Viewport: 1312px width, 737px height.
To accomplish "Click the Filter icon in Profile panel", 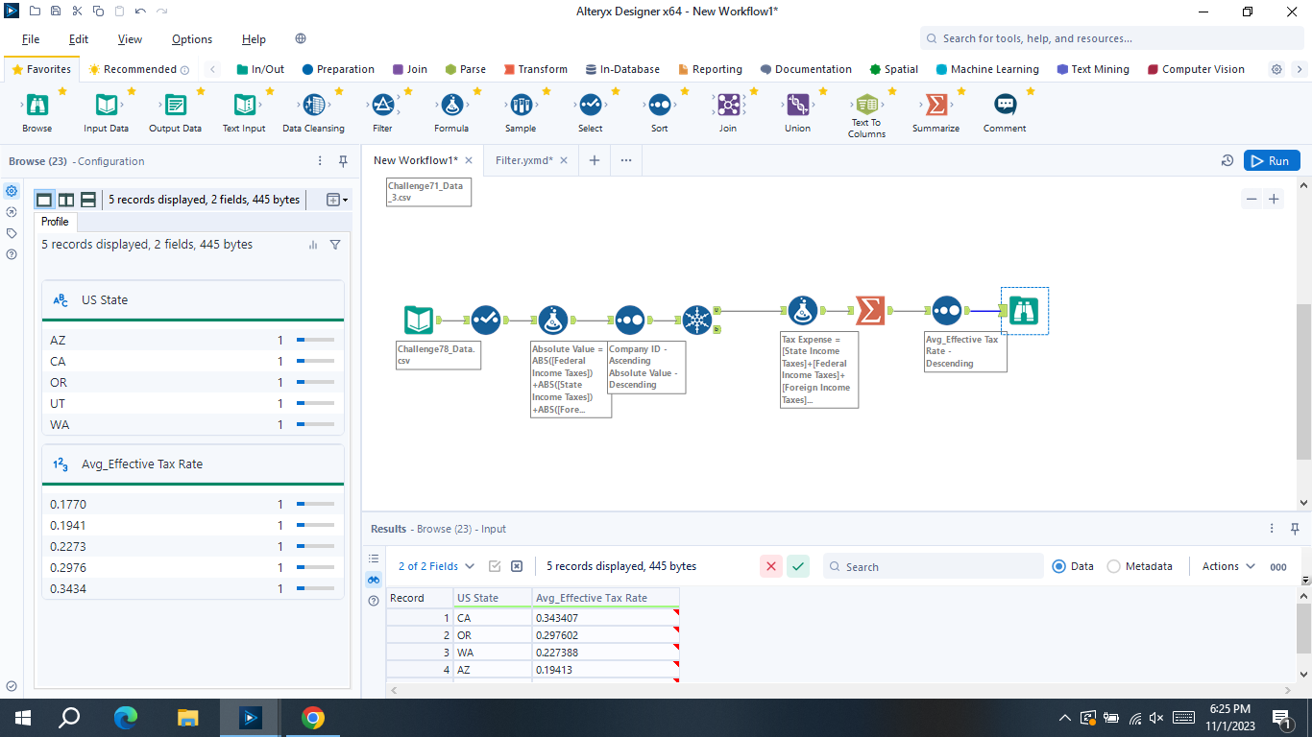I will point(335,245).
